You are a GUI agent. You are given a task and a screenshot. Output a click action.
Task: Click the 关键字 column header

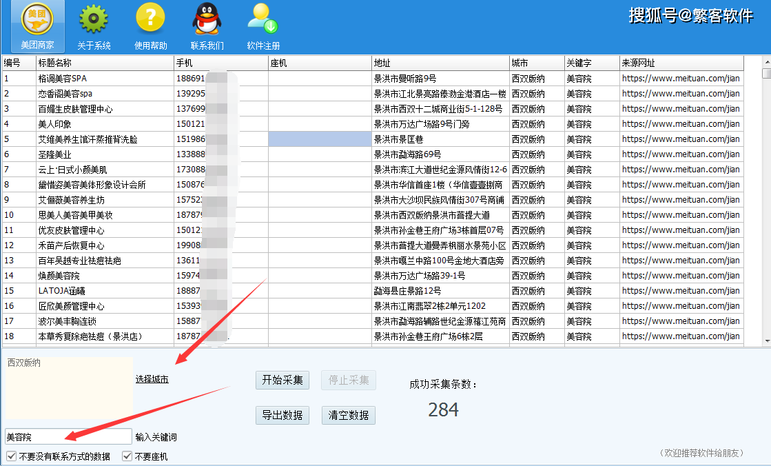[x=592, y=63]
